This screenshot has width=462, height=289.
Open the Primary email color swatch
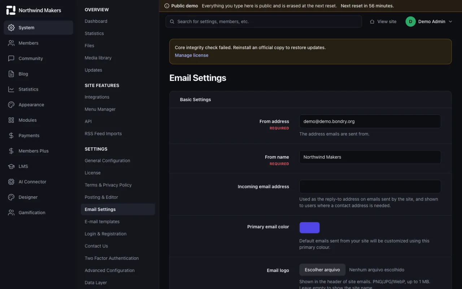[x=310, y=228]
